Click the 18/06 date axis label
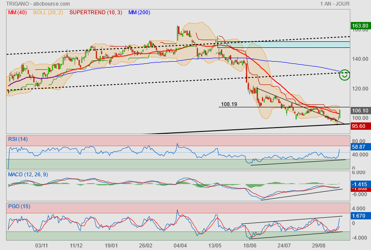The width and height of the screenshot is (371, 250). click(250, 246)
